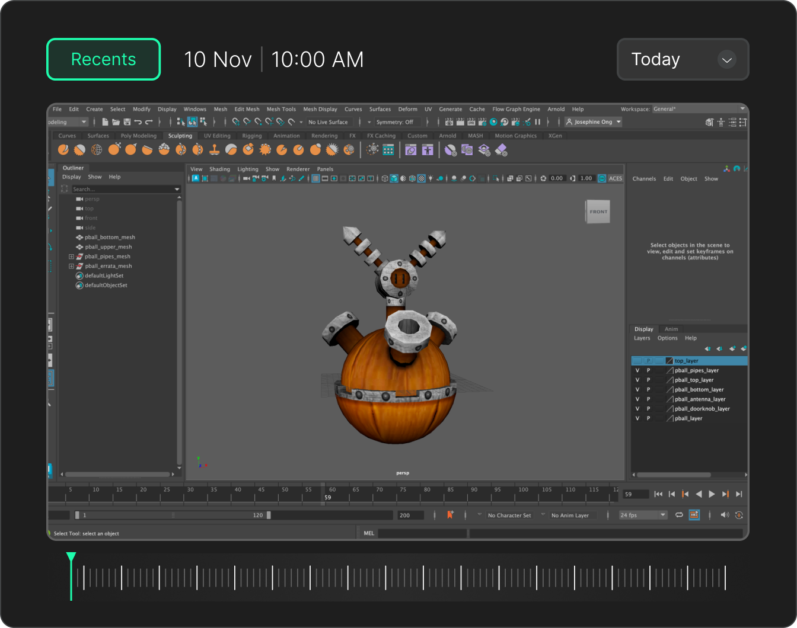The height and width of the screenshot is (628, 797).
Task: Click the speaker audio icon
Action: click(x=724, y=515)
